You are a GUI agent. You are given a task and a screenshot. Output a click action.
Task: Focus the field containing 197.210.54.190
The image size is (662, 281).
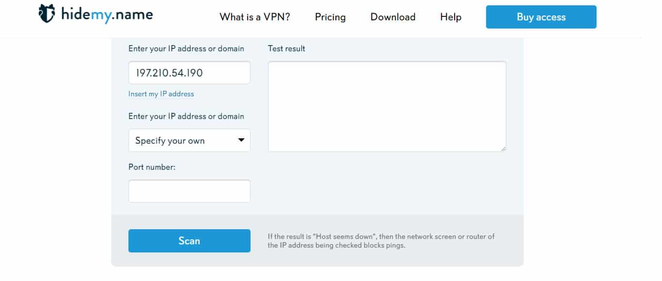click(189, 73)
